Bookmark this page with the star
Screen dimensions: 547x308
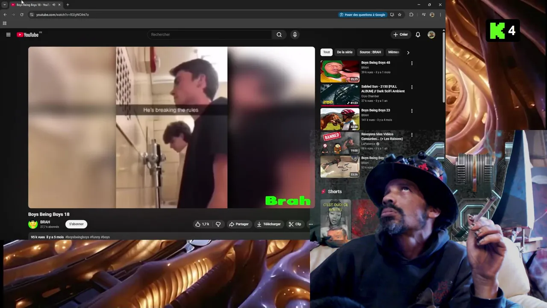[400, 15]
